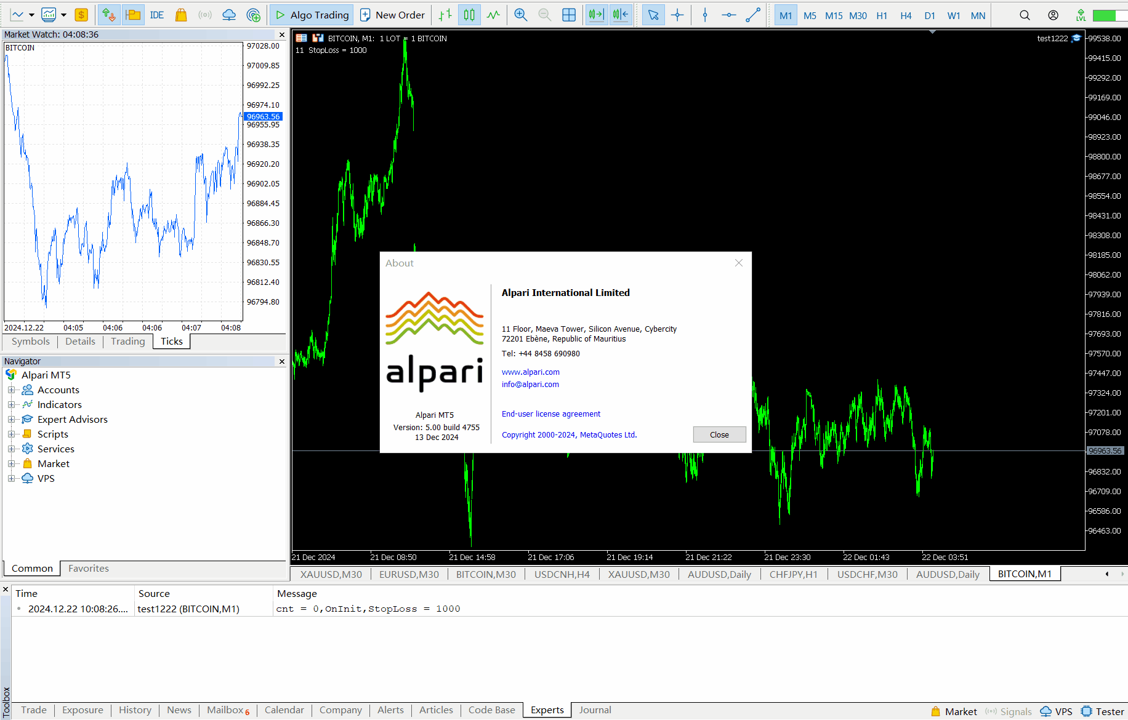Click the Signals broadcast toolbar icon
Image resolution: width=1128 pixels, height=720 pixels.
coord(205,15)
